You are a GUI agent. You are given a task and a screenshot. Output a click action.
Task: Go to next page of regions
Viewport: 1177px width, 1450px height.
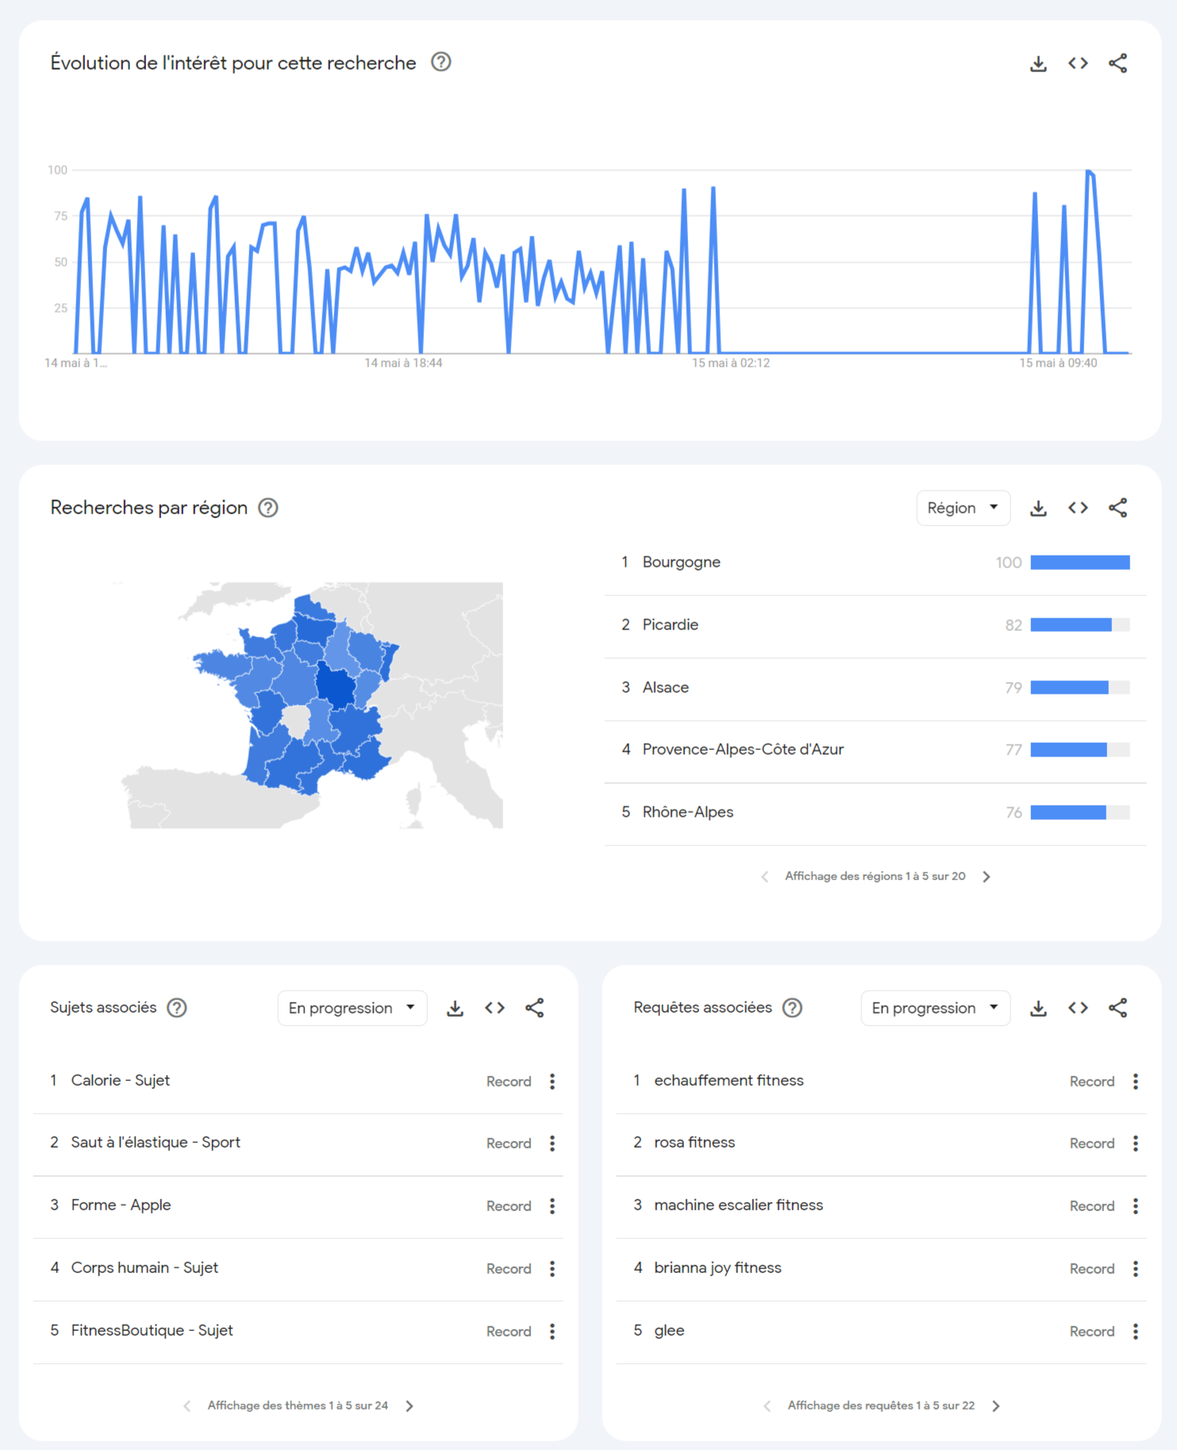[987, 876]
